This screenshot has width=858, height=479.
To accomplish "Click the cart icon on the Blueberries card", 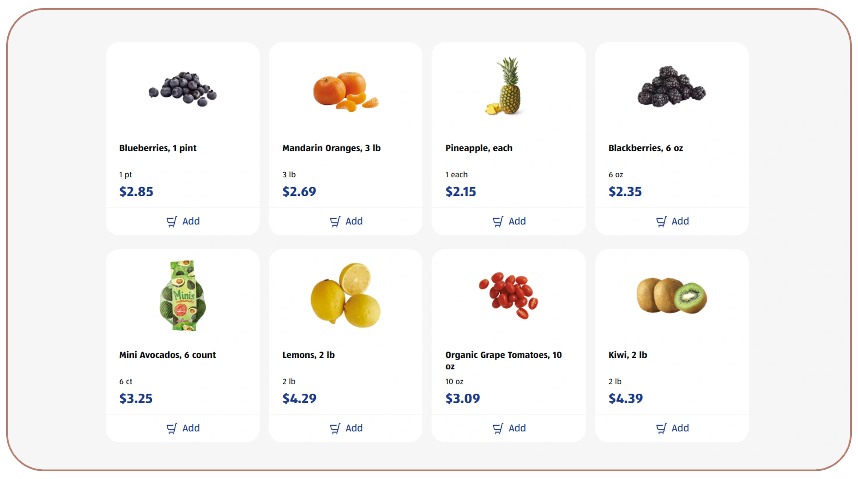I will 173,221.
